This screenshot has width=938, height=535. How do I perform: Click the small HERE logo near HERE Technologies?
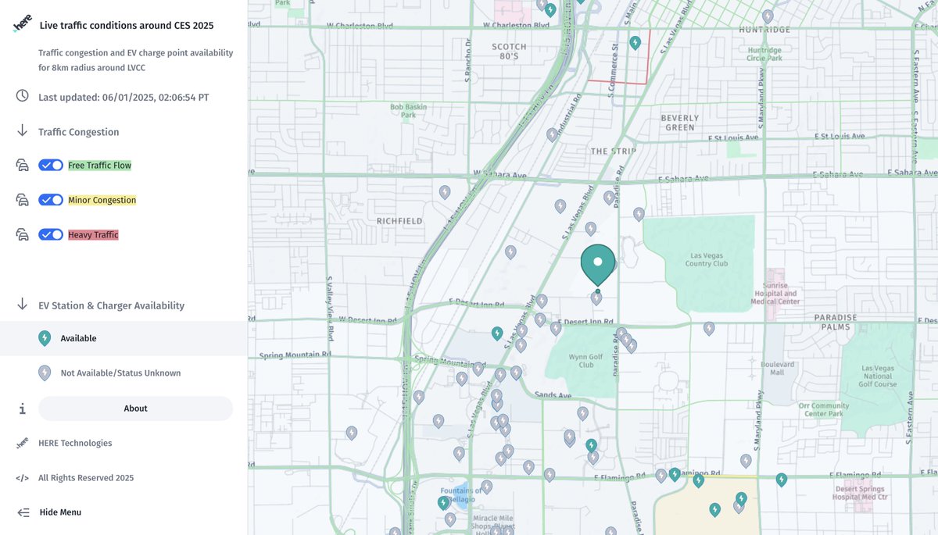[23, 443]
